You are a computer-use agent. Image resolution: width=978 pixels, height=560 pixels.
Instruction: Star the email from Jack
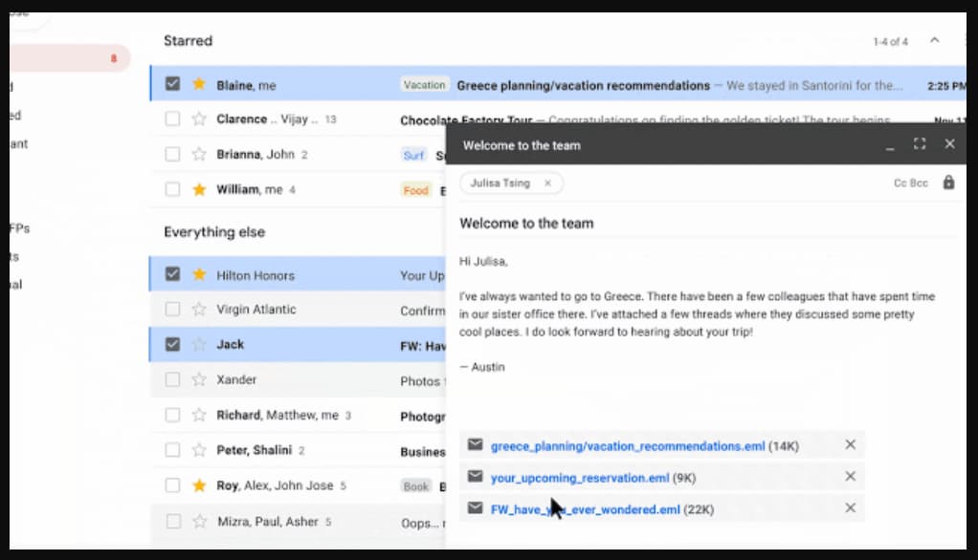tap(199, 345)
